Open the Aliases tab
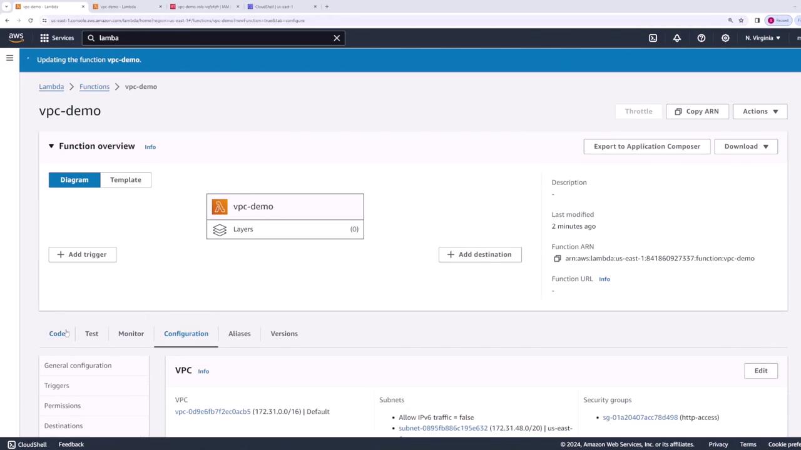The image size is (801, 450). coord(240,334)
